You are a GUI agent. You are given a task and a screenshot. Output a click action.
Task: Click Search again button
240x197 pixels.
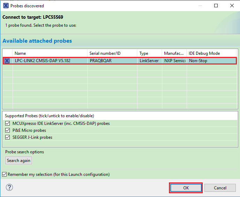[18, 161]
